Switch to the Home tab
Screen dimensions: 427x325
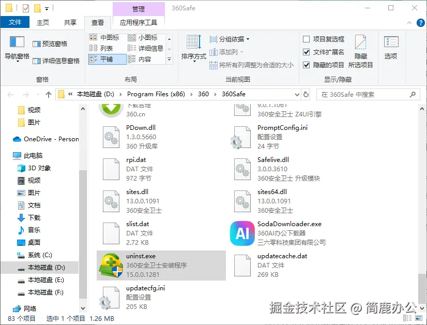click(x=43, y=22)
